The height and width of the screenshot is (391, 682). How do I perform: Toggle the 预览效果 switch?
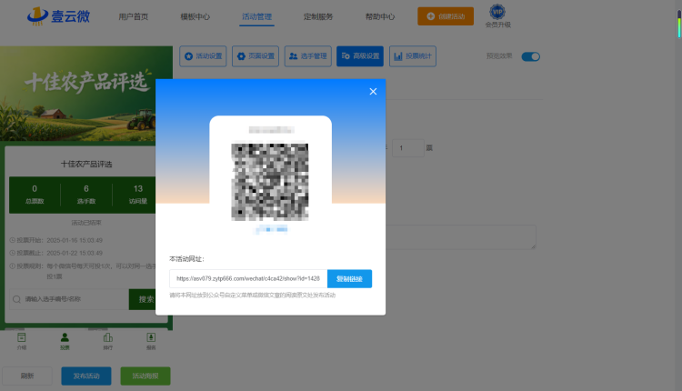coord(531,56)
